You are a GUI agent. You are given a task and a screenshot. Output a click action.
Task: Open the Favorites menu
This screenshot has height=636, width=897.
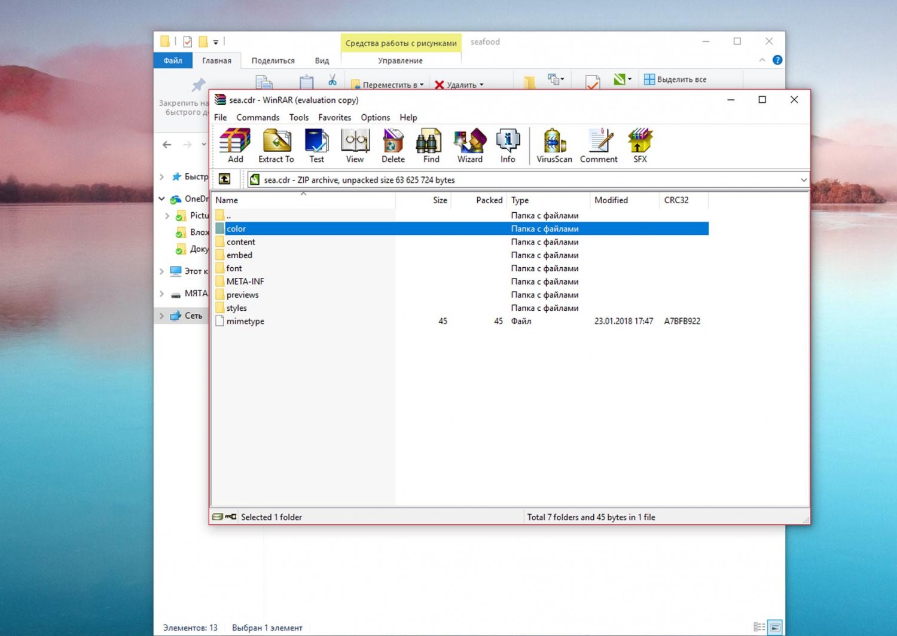click(x=334, y=118)
